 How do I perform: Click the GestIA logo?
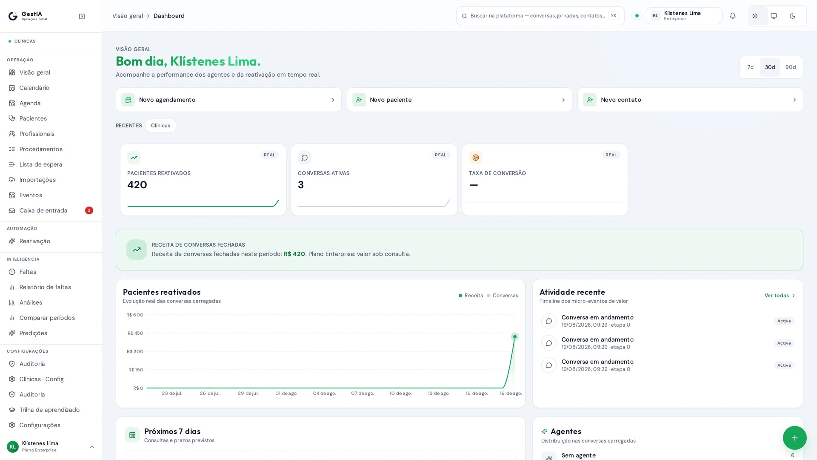(x=28, y=16)
